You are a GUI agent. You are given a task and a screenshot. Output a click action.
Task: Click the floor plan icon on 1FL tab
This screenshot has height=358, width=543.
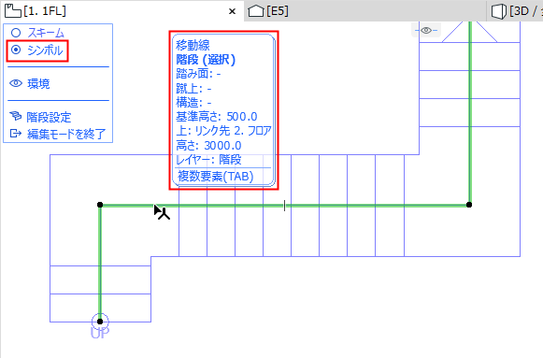pos(13,11)
